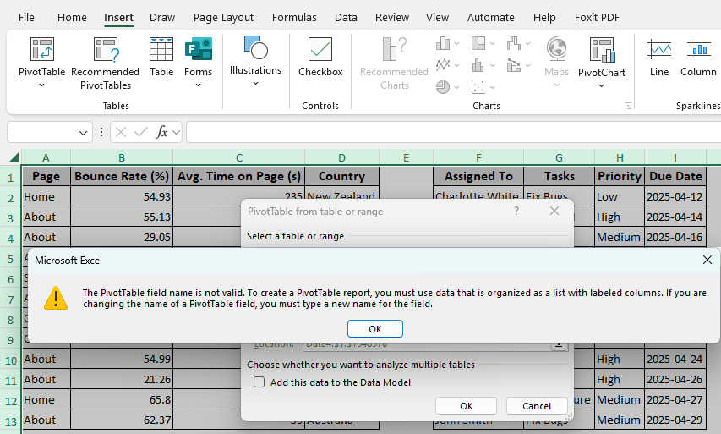
Task: Close the Microsoft Excel error dialog
Action: click(707, 260)
